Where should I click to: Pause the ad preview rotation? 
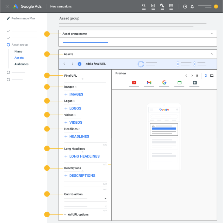click(x=197, y=76)
